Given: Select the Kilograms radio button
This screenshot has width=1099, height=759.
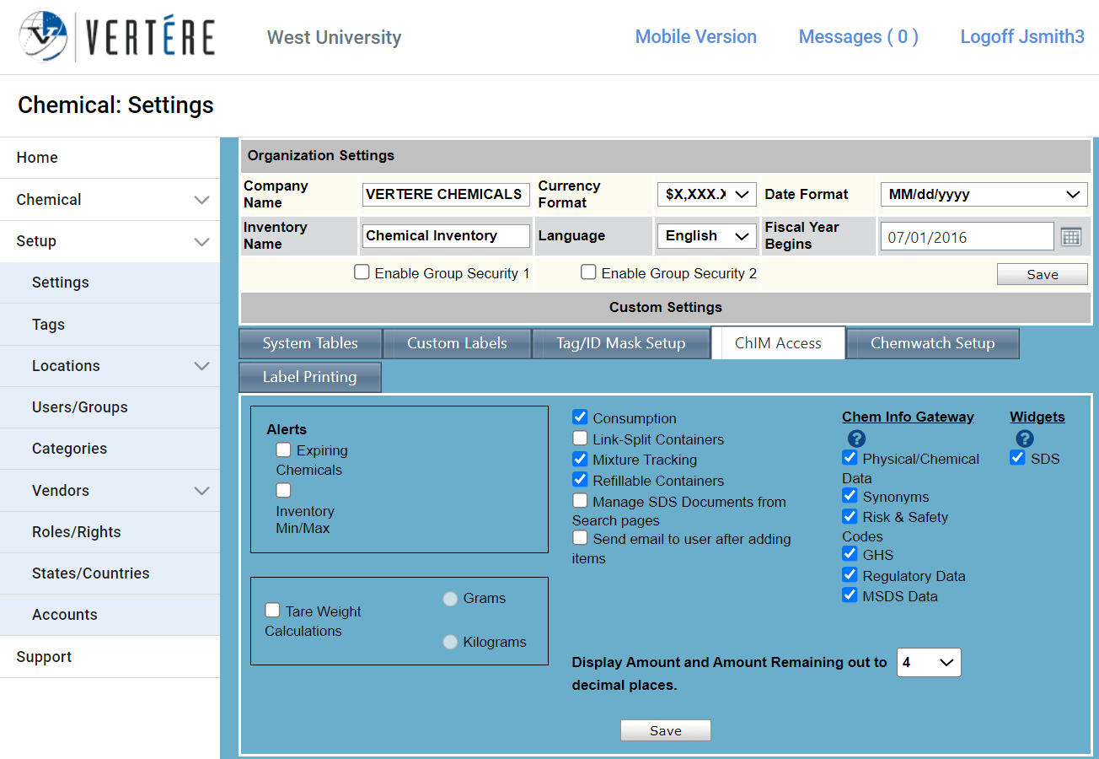Looking at the screenshot, I should [x=450, y=642].
